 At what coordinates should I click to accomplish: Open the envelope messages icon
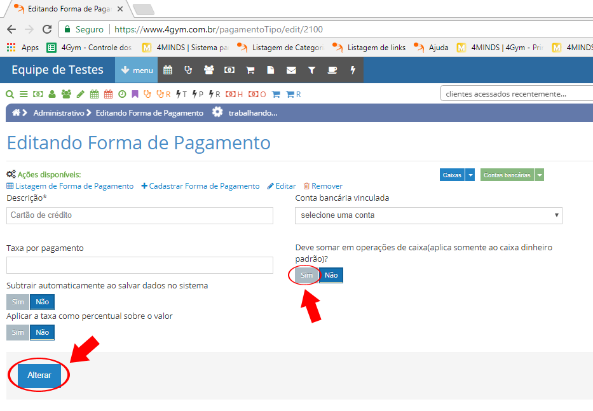tap(291, 71)
